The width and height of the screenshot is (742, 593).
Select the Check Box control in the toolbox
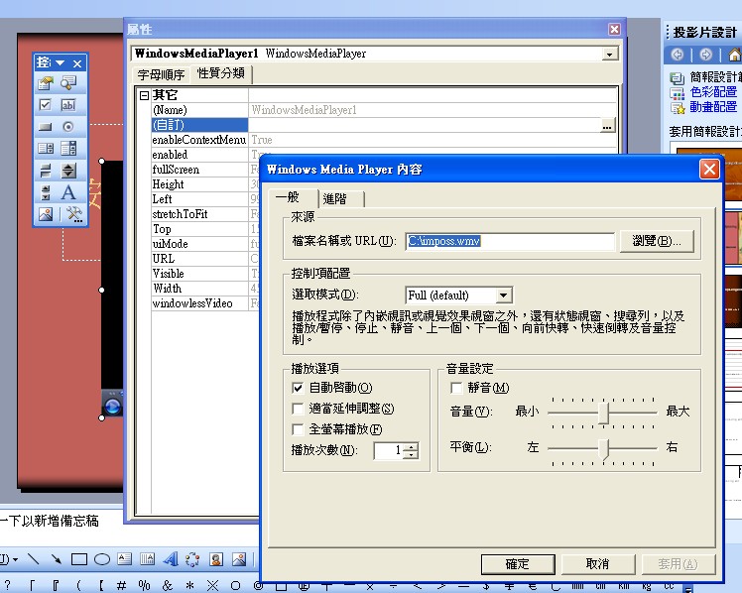point(45,104)
